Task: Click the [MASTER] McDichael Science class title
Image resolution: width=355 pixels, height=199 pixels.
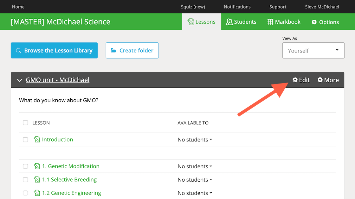Action: 61,22
